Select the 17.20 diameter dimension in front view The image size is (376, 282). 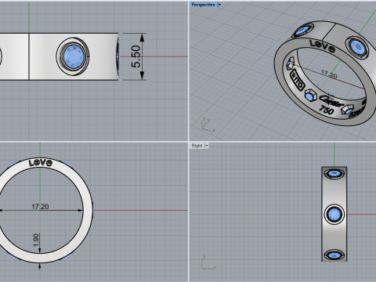[x=40, y=207]
